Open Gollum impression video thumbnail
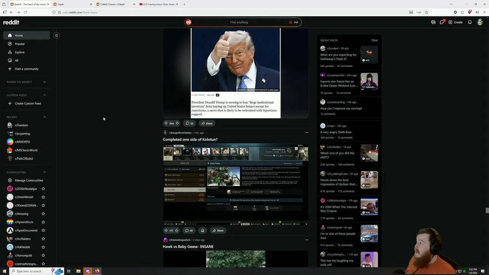Image resolution: width=489 pixels, height=275 pixels. pos(369,180)
